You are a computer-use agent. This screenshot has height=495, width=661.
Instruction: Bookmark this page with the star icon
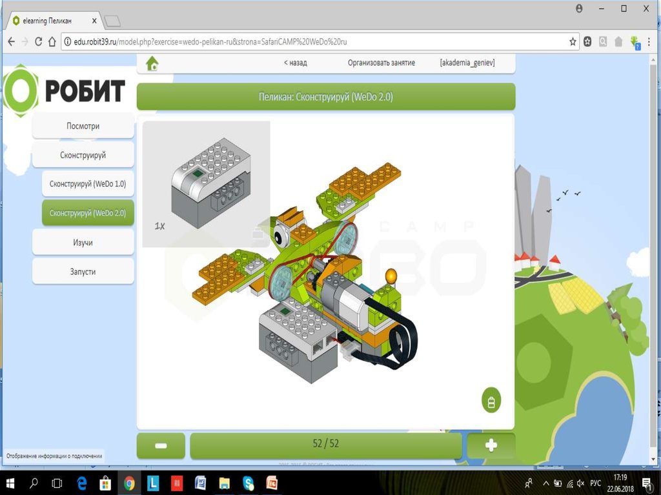pyautogui.click(x=573, y=41)
